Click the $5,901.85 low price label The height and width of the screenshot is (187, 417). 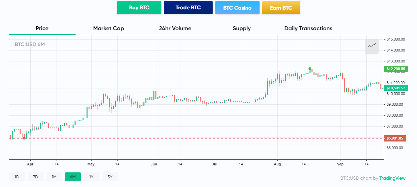(395, 138)
